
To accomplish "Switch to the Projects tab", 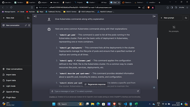I will tap(79, 2).
